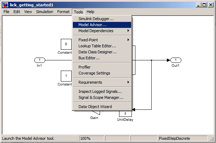Select the Constant block with value 0

[66, 44]
